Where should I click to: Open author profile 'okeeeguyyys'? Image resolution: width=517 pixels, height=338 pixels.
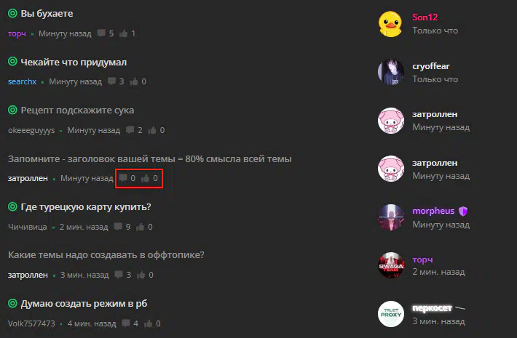[x=31, y=130]
